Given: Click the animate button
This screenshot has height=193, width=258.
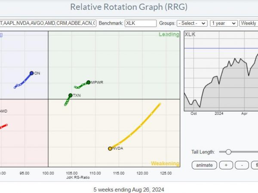Looking at the screenshot, I should click(x=204, y=165).
